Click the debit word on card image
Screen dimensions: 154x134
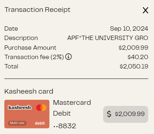(x=40, y=123)
